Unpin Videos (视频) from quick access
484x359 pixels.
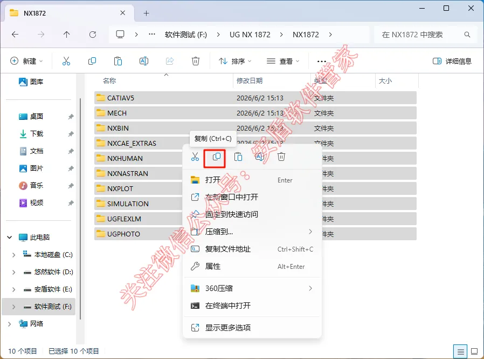coord(71,203)
